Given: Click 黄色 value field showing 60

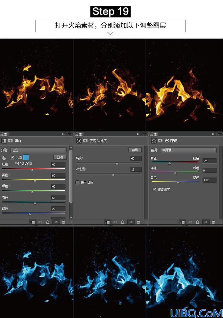Looking at the screenshot, I should tap(59, 175).
